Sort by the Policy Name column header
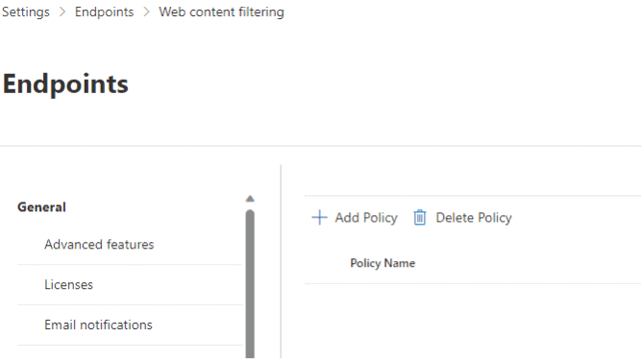Image resolution: width=643 pixels, height=360 pixels. tap(383, 263)
